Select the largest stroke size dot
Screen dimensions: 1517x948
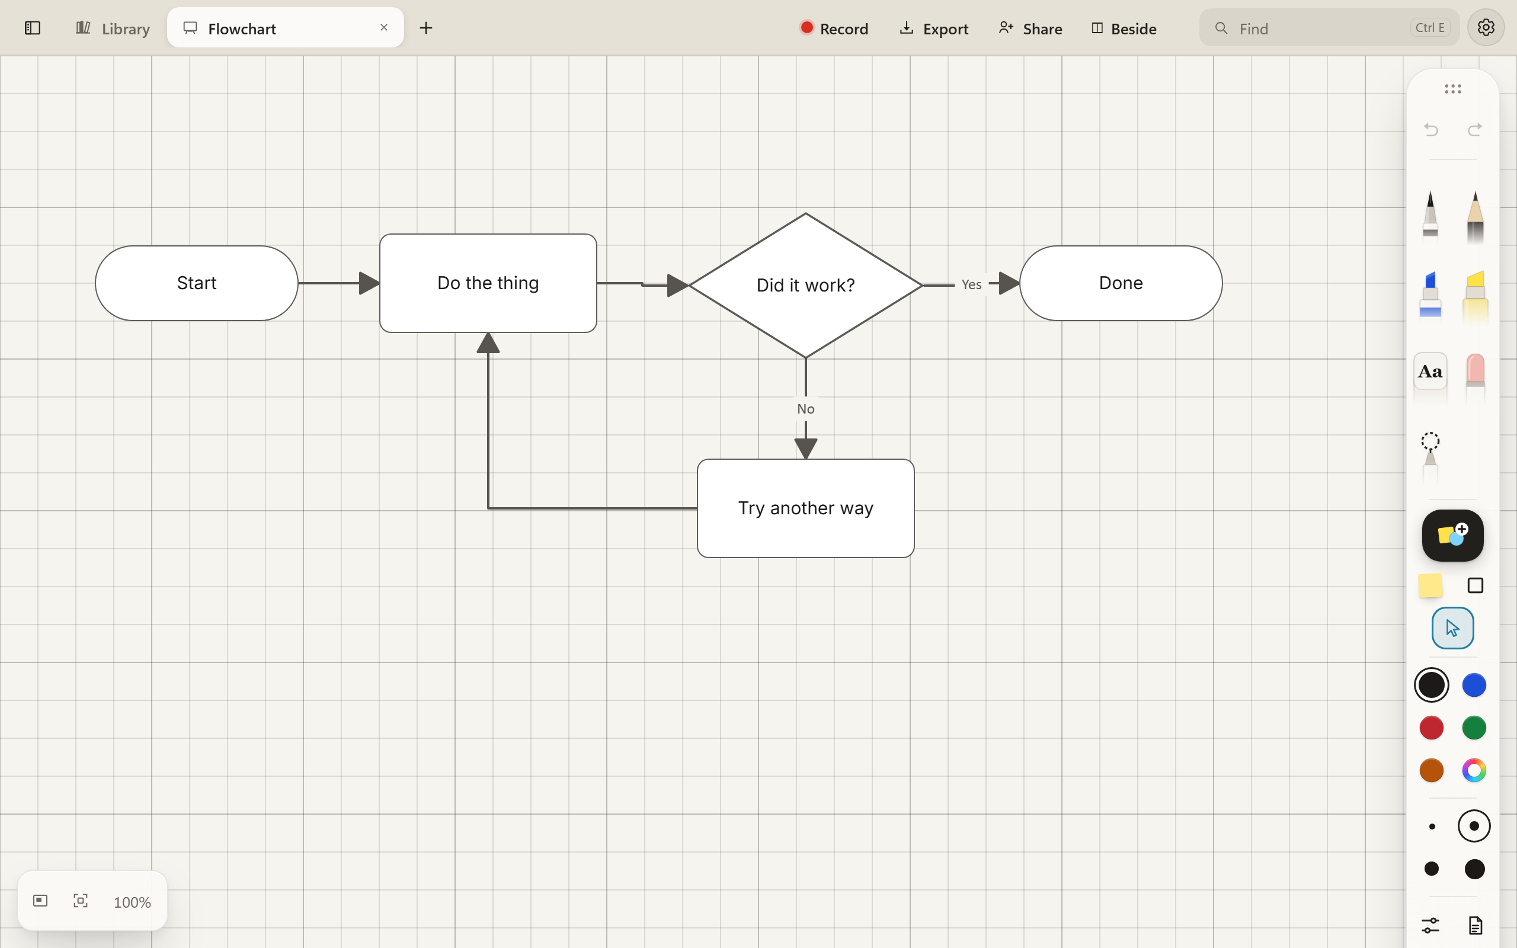1474,869
